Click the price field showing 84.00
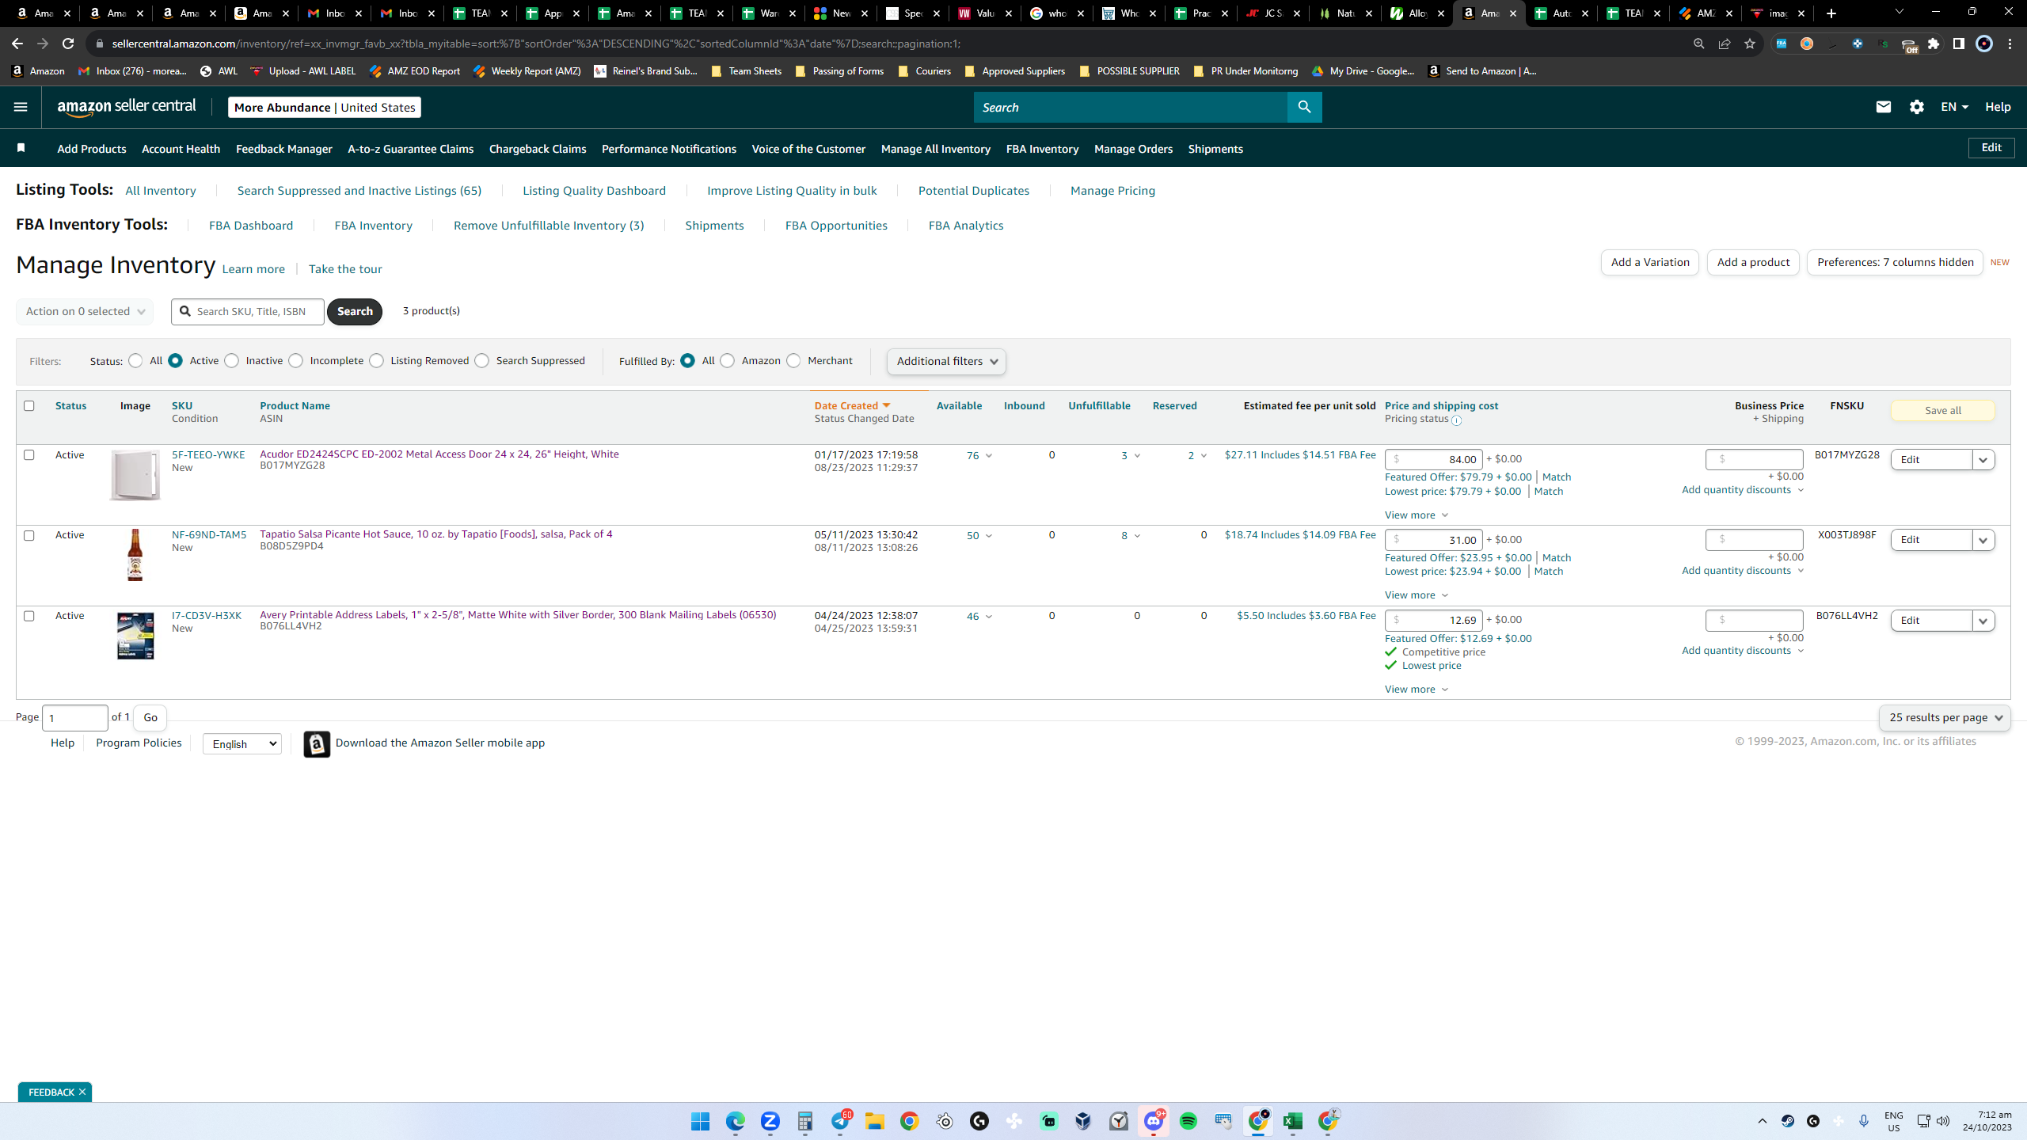2027x1140 pixels. (x=1433, y=459)
